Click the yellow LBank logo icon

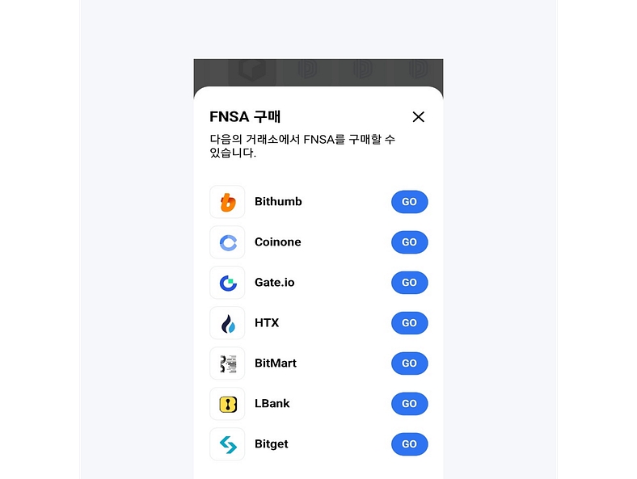tap(227, 404)
